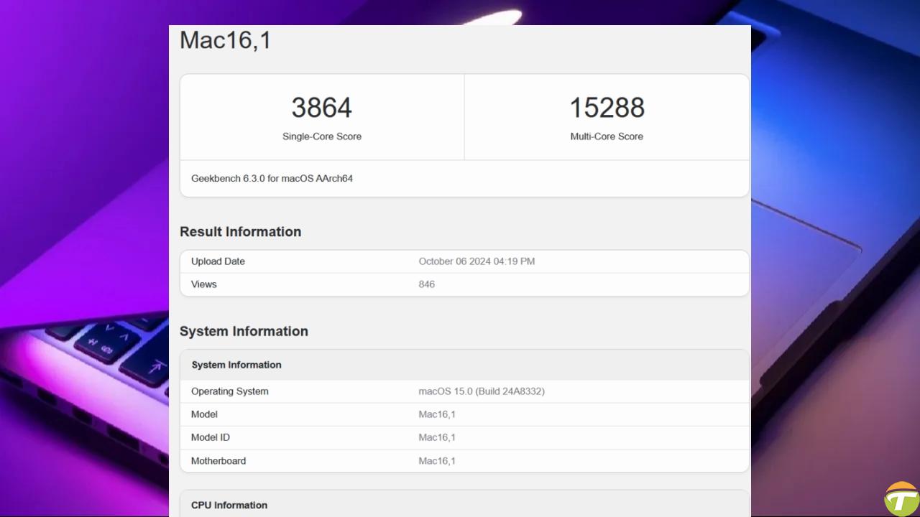Select the 3864 single-core score value
This screenshot has height=517, width=920.
[x=321, y=108]
